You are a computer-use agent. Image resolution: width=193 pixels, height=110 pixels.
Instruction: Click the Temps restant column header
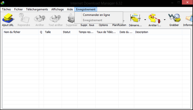[x=86, y=32]
